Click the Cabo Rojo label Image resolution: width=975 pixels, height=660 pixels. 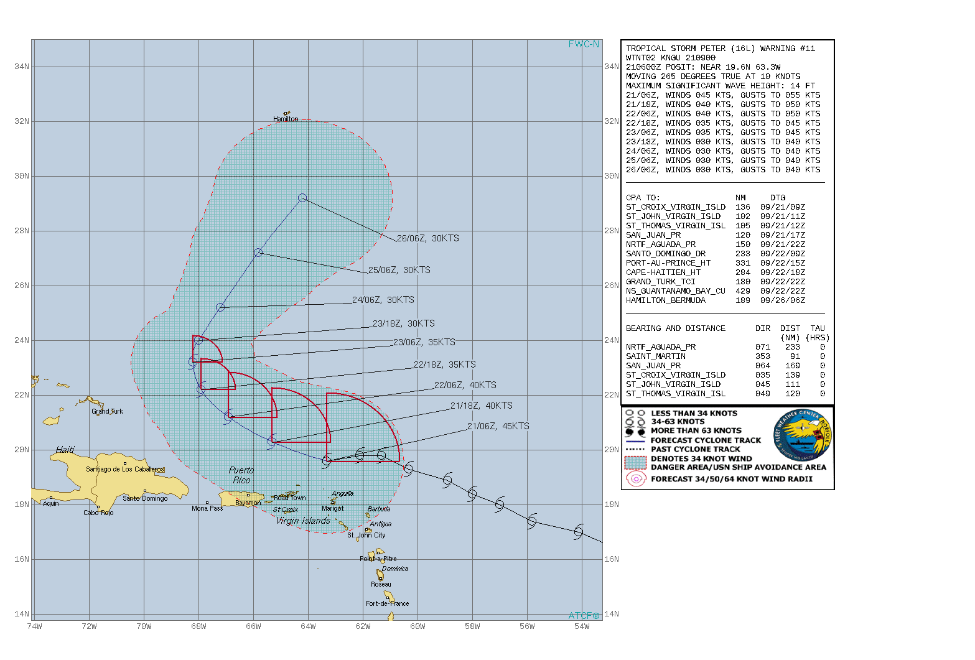point(98,513)
